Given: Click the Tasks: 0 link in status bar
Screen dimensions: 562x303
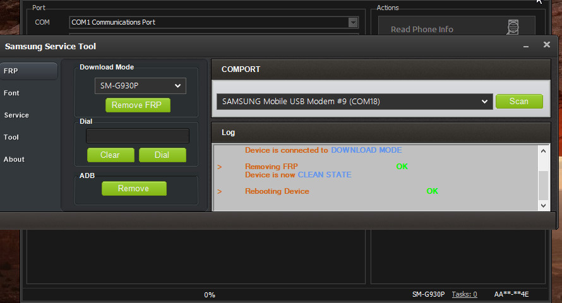Looking at the screenshot, I should [464, 294].
